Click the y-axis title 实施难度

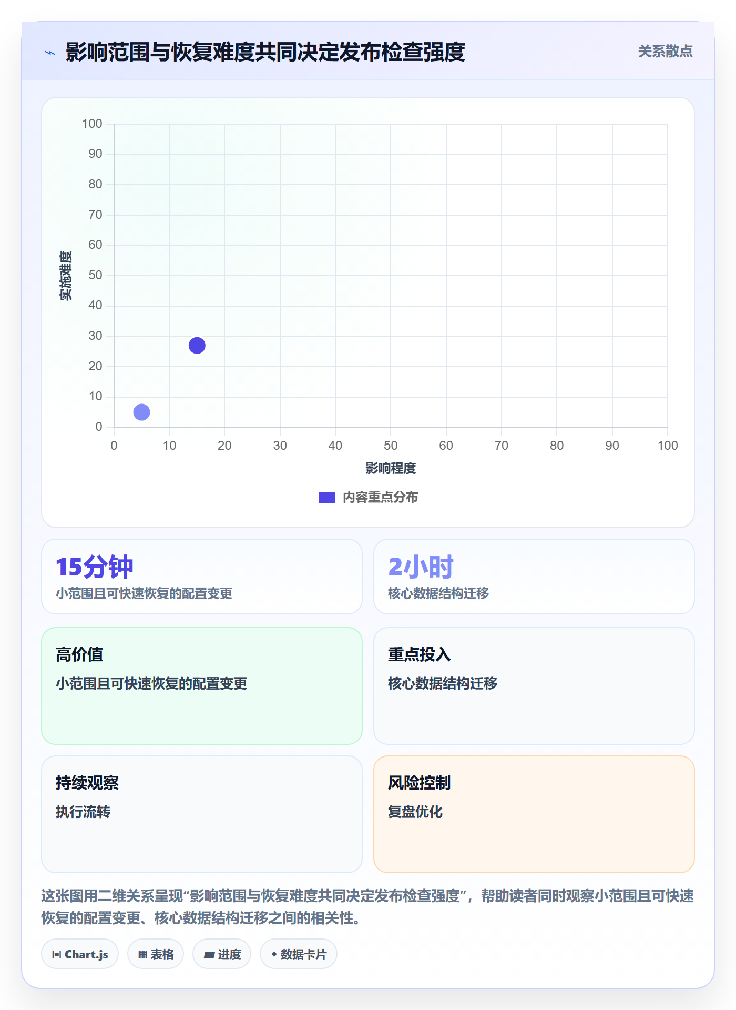point(66,276)
